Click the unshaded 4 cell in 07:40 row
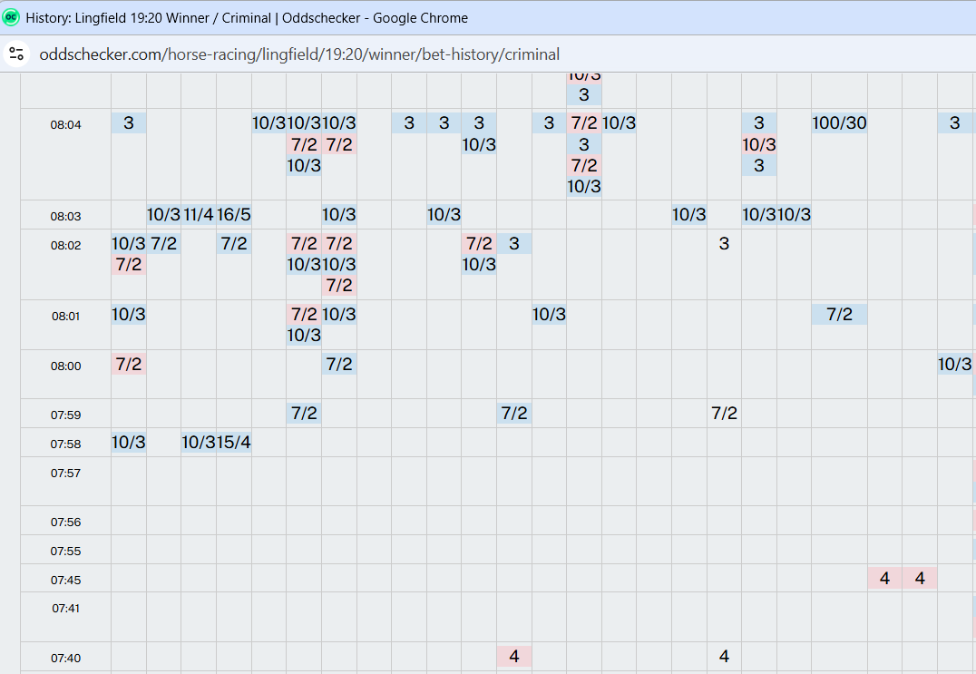The image size is (976, 674). [x=724, y=656]
